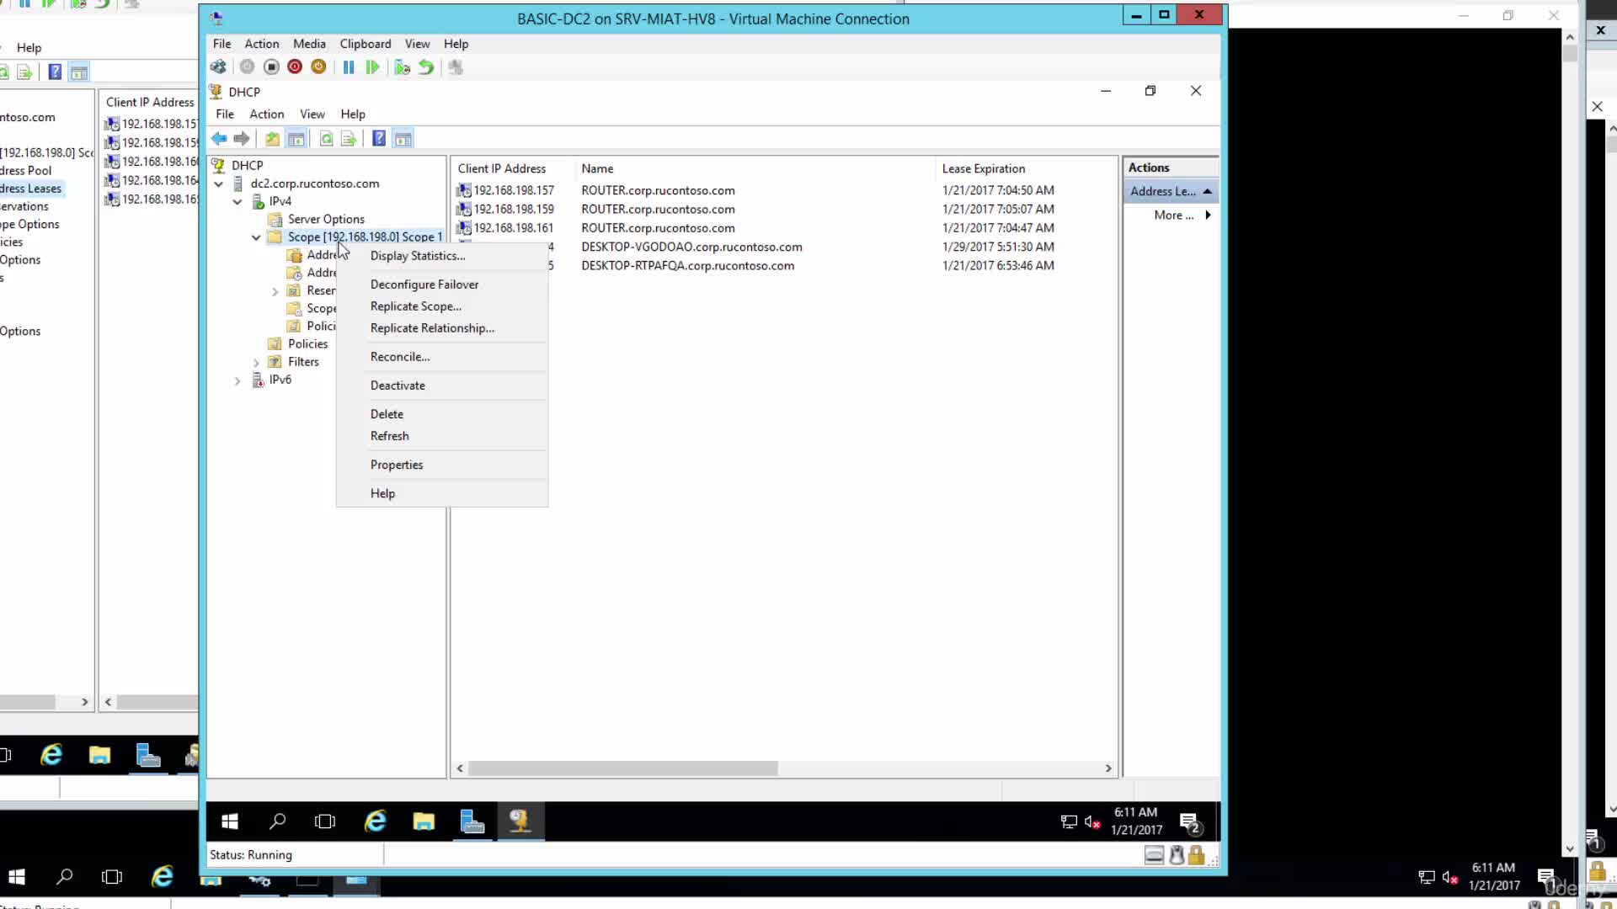The width and height of the screenshot is (1617, 909).
Task: Collapse the dc2.corp.rucontoso.com node
Action: 219,183
